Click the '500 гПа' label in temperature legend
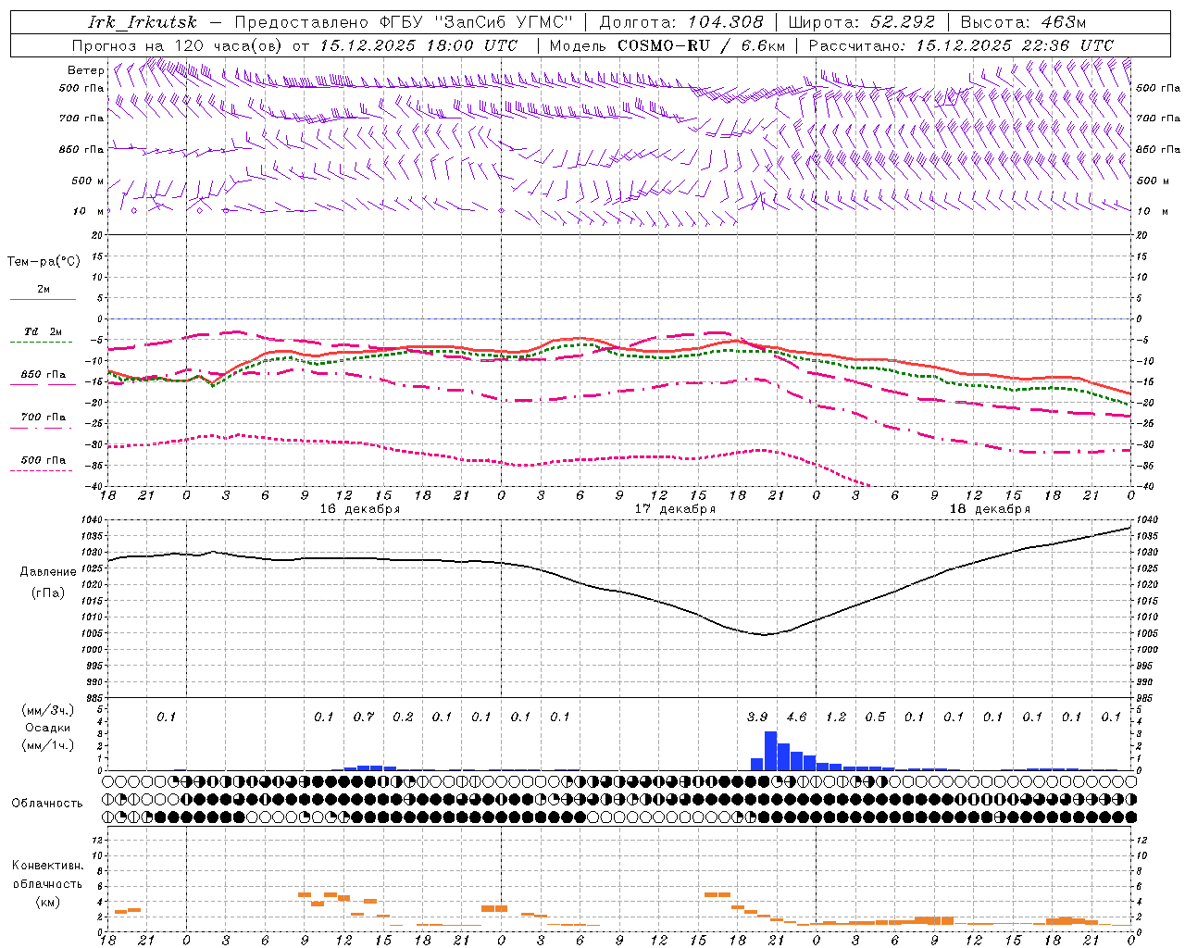1185x948 pixels. pos(44,460)
